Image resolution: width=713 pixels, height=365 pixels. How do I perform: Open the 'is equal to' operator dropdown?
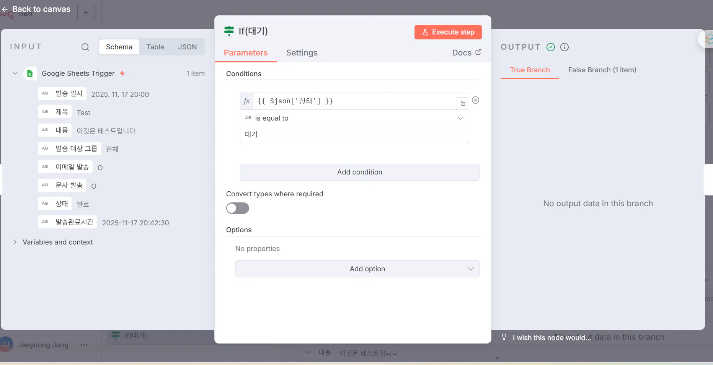354,118
